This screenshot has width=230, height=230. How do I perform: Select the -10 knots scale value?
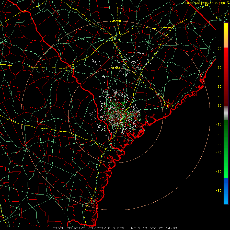tap(218, 124)
